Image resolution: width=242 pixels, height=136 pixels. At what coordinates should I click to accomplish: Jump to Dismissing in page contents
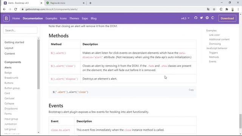(x=215, y=44)
